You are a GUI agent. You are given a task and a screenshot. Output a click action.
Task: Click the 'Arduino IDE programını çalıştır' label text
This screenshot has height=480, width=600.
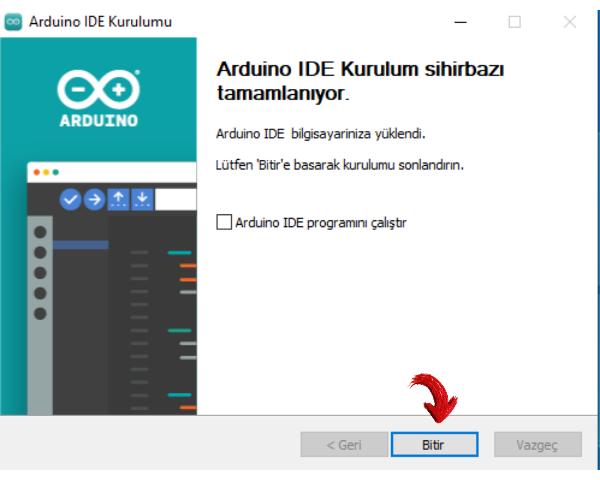320,223
